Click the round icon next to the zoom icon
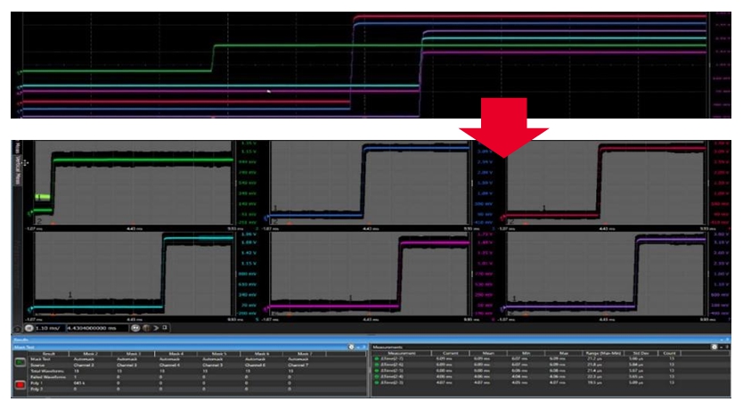Image resolution: width=743 pixels, height=410 pixels. pyautogui.click(x=147, y=327)
